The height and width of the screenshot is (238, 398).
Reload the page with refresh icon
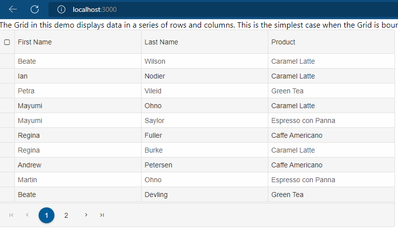click(35, 9)
